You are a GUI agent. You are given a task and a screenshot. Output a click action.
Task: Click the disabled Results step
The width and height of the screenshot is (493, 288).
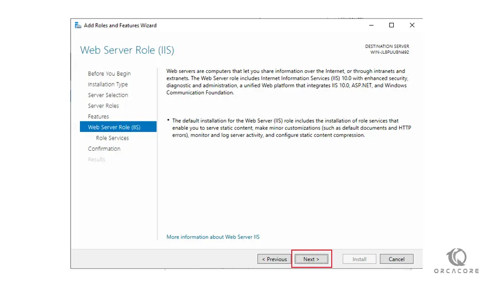(96, 159)
